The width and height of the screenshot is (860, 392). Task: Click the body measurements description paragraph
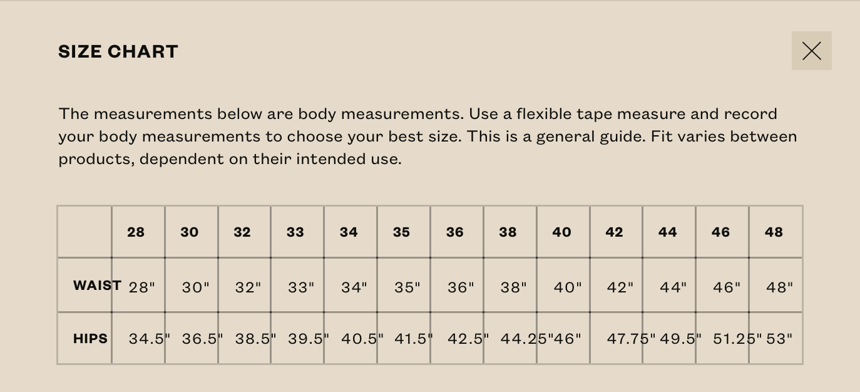pos(427,137)
